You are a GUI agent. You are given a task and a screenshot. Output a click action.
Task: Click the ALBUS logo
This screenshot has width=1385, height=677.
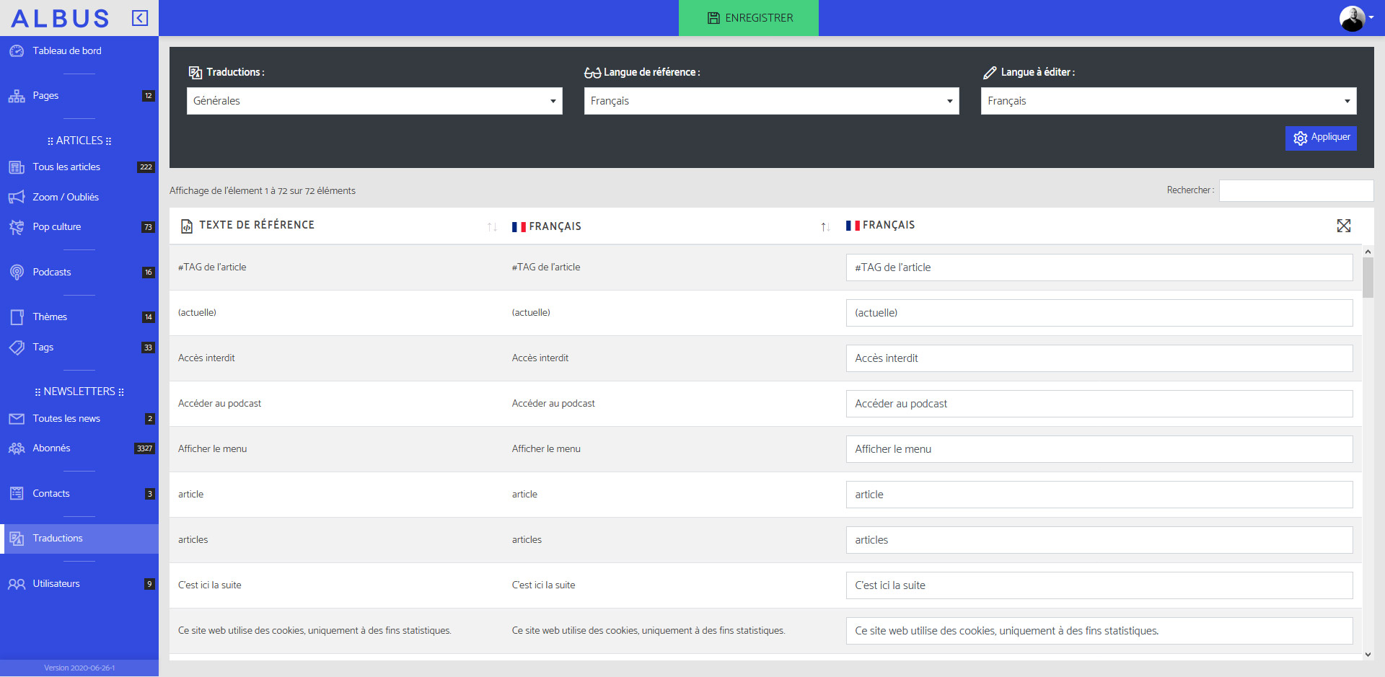click(61, 18)
